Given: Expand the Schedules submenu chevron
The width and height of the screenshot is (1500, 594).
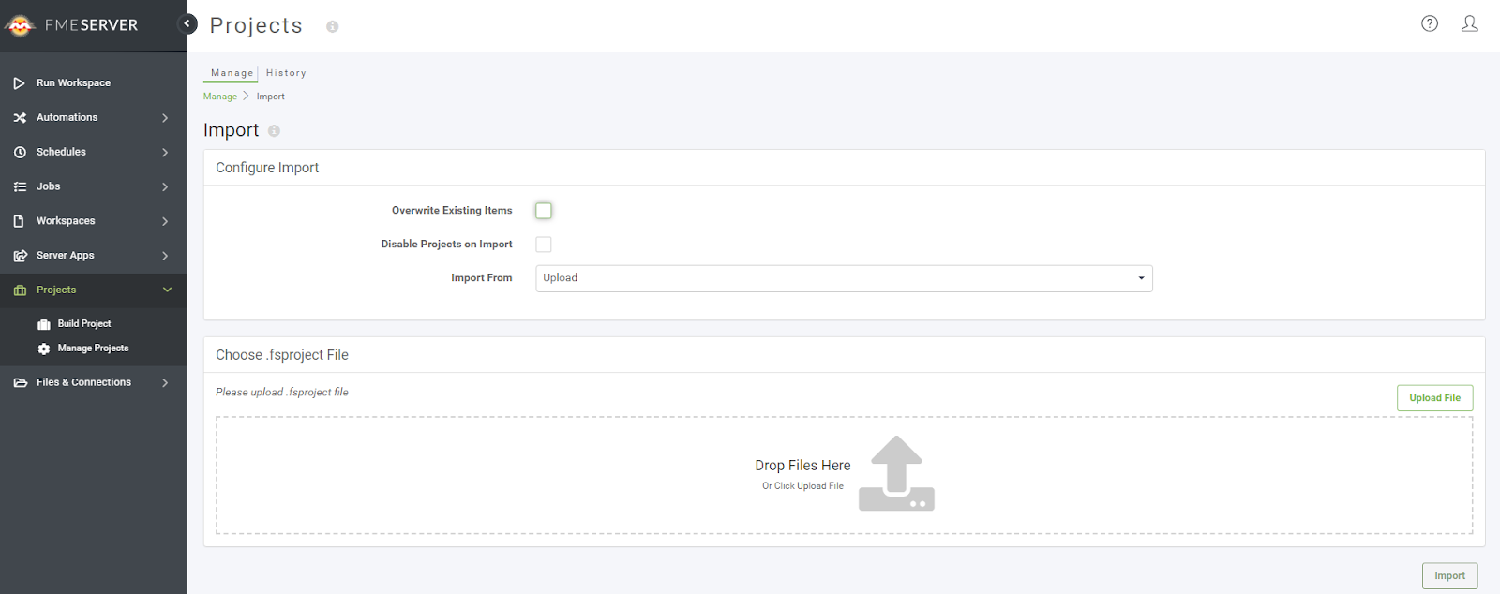Looking at the screenshot, I should tap(165, 152).
